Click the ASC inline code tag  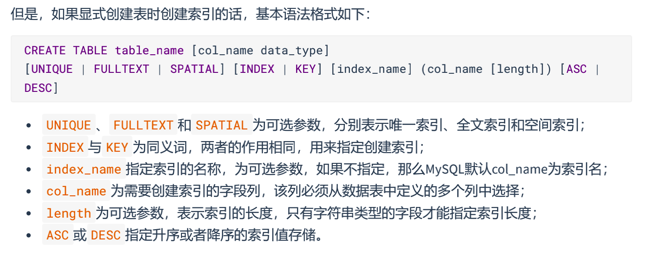tap(58, 235)
